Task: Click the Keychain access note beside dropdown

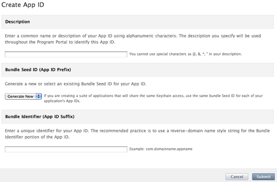Action: coord(153,98)
